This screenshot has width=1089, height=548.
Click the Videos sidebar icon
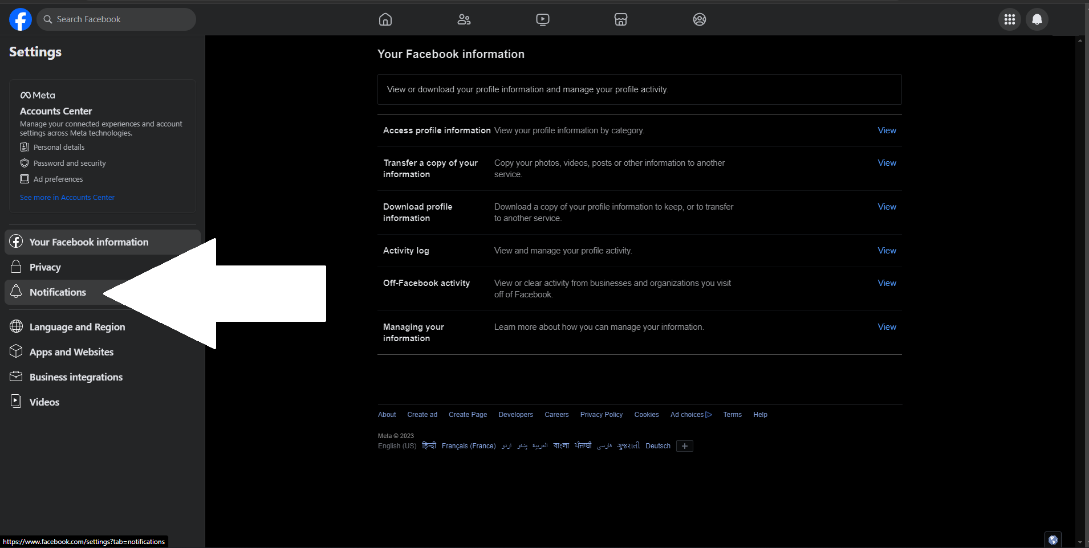[16, 401]
